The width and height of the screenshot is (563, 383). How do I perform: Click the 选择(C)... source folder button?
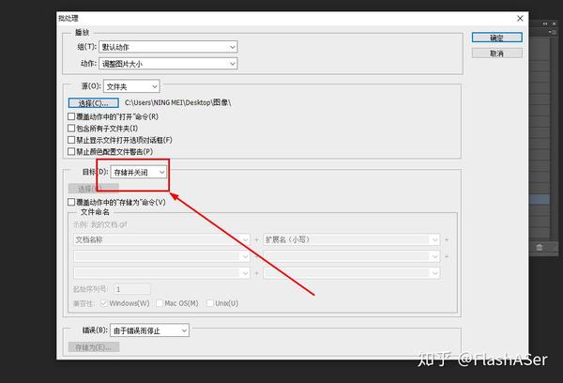93,103
